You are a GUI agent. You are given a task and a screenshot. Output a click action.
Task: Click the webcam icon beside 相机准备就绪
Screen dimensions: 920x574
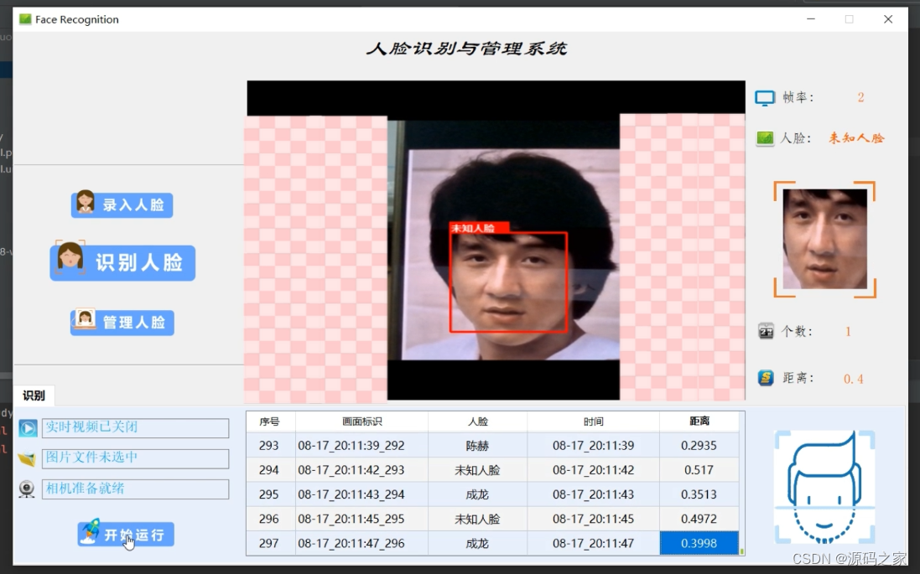coord(27,489)
